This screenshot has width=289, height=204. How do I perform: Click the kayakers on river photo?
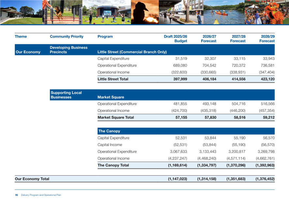(224, 12)
